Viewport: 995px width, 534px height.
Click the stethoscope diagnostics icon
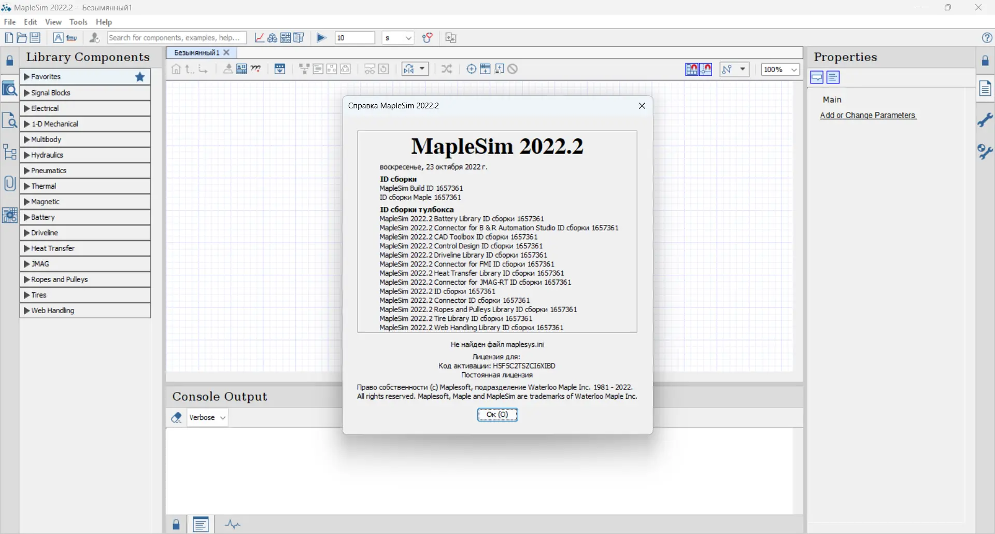pos(428,38)
